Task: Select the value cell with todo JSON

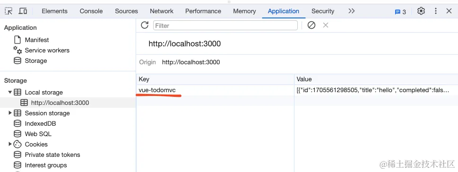Action: coord(376,90)
